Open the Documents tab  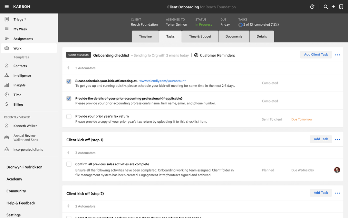[234, 36]
